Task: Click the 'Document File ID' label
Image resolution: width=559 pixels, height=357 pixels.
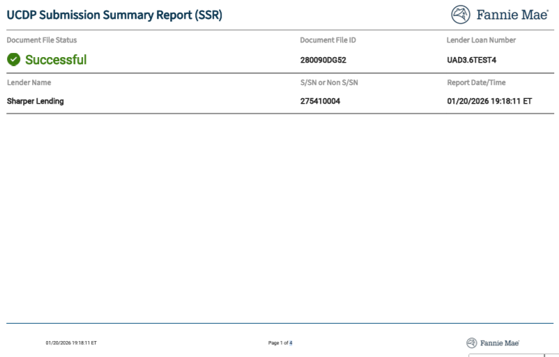Action: 328,40
